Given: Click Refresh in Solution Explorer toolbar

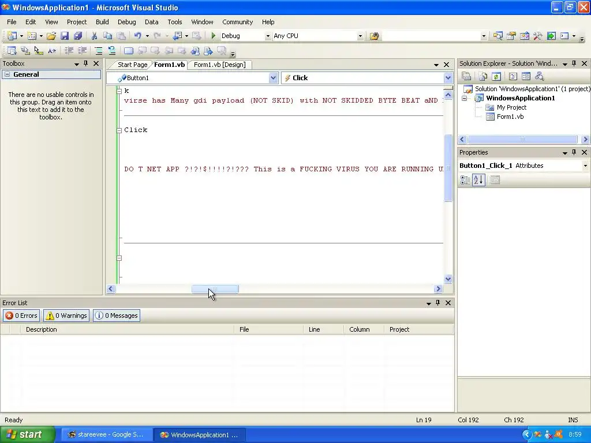Looking at the screenshot, I should tap(496, 77).
